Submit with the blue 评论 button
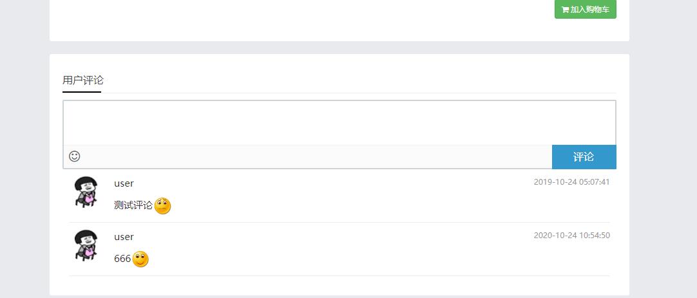Image resolution: width=697 pixels, height=298 pixels. (584, 157)
